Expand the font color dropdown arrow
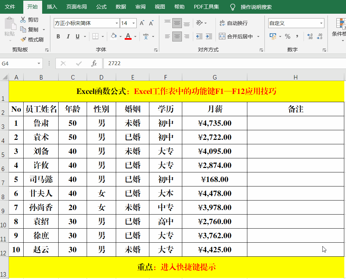Screen dimensions: 346x279 [x=135, y=36]
